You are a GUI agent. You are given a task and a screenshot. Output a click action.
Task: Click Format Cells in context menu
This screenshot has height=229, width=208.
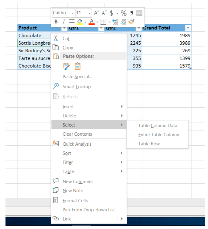(76, 200)
